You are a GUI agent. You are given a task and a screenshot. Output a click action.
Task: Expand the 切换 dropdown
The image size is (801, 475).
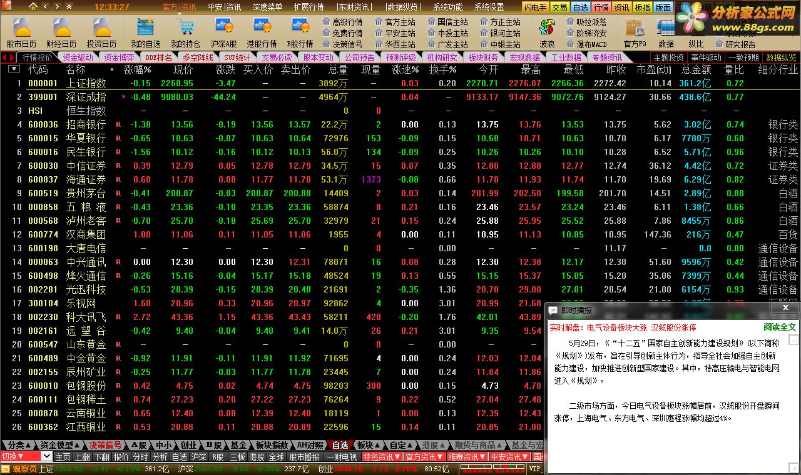click(x=46, y=457)
